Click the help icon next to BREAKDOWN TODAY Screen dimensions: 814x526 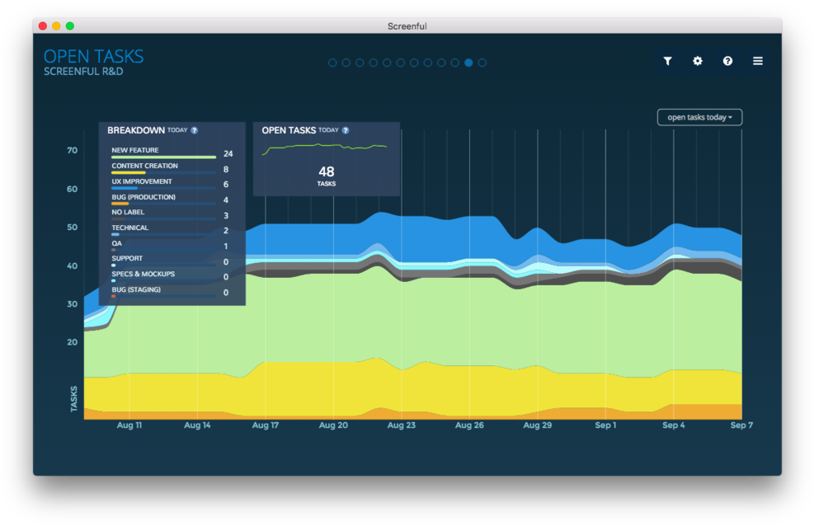[x=195, y=130]
